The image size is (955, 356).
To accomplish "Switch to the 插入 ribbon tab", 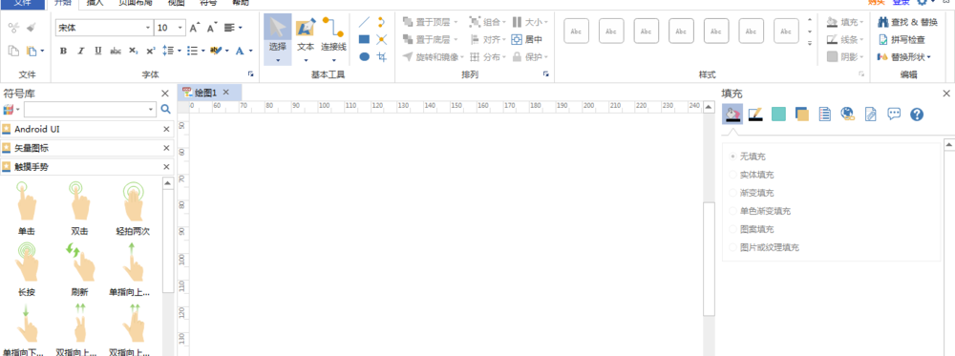I will (95, 3).
